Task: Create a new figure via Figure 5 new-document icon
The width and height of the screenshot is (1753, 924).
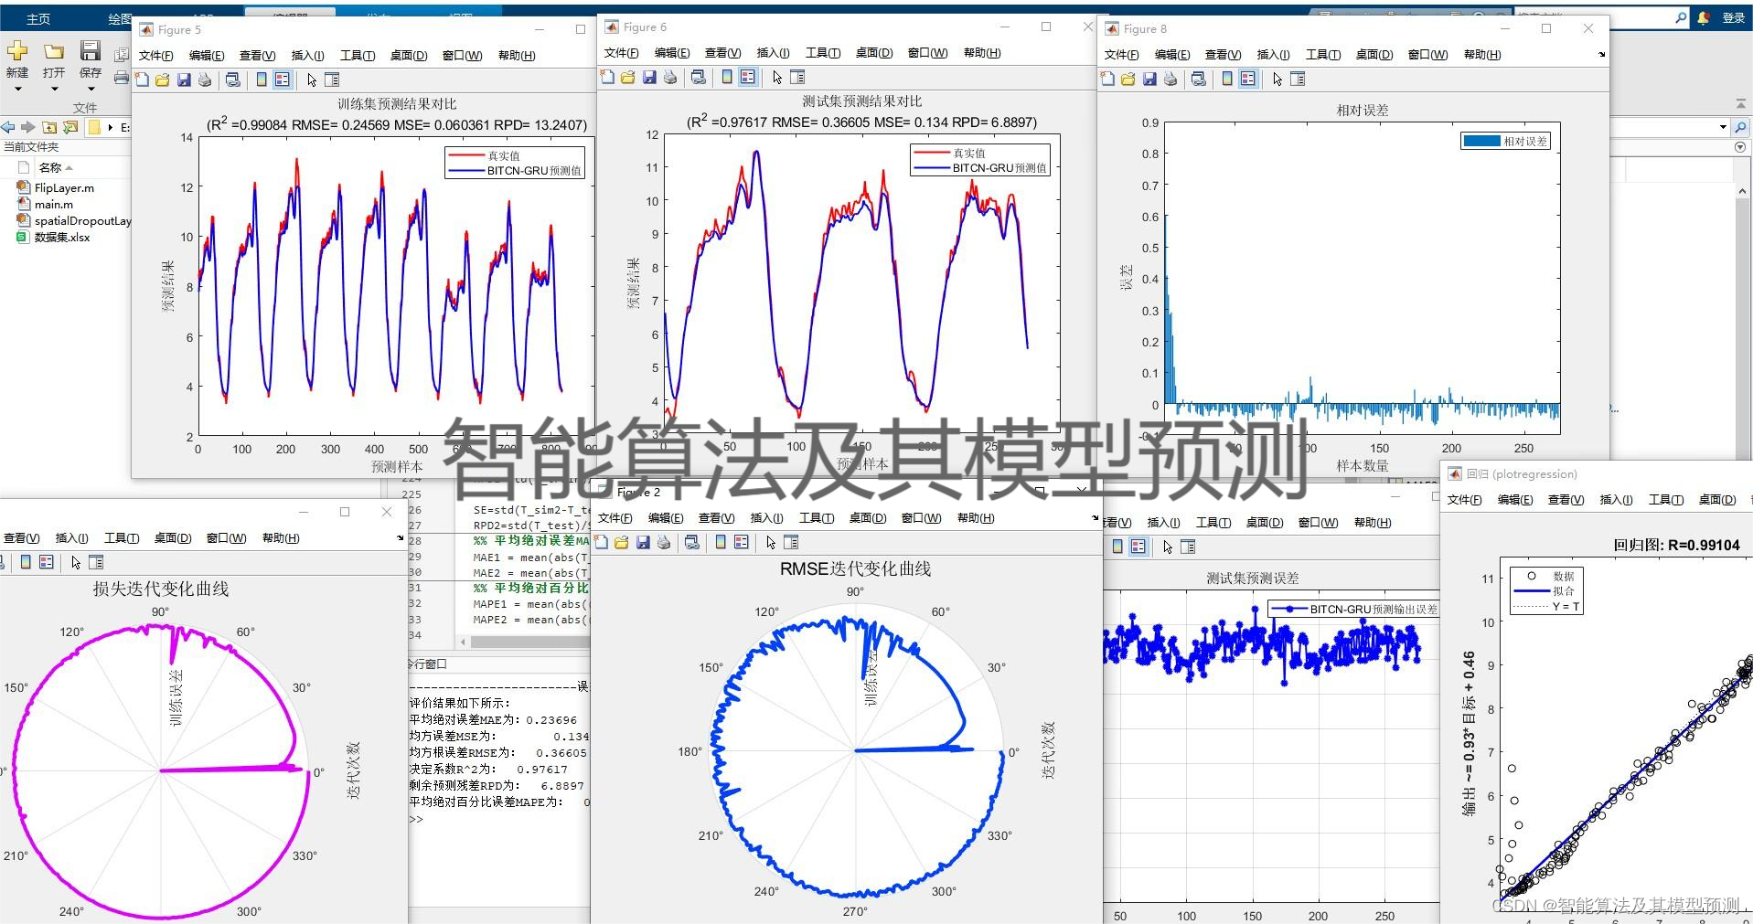Action: point(143,80)
